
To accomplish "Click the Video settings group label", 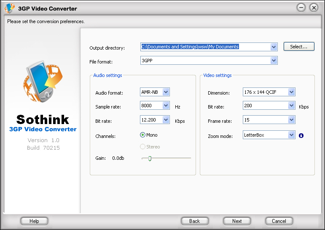I will [217, 75].
